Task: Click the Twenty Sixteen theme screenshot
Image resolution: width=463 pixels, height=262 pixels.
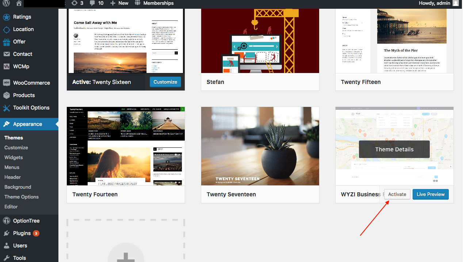Action: [126, 41]
